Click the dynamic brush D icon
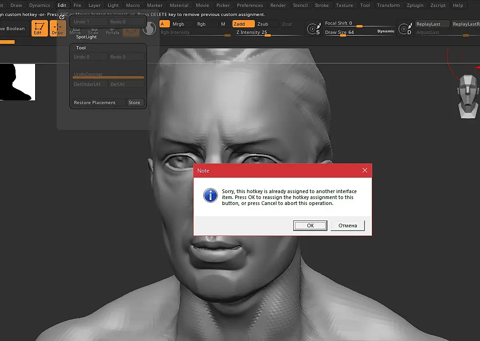Screen dimensions: 480x341 pyautogui.click(x=406, y=29)
